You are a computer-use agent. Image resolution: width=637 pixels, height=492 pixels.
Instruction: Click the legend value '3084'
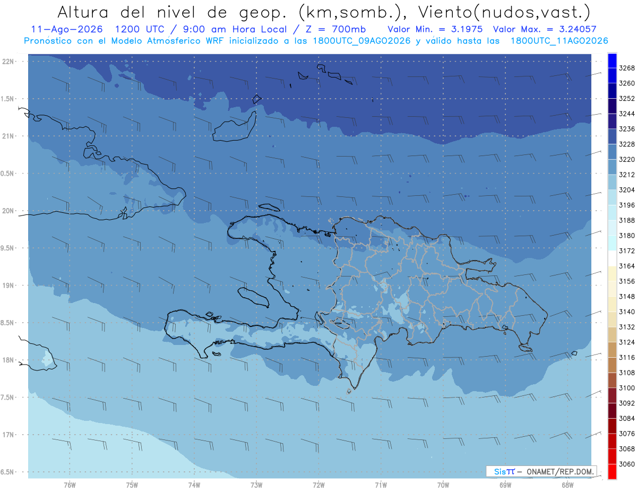pyautogui.click(x=627, y=418)
